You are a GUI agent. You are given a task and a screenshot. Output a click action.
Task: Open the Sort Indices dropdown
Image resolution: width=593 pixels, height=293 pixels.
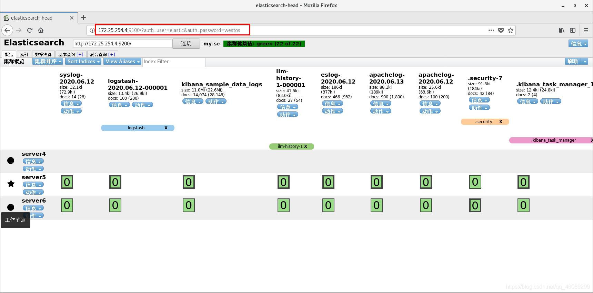(83, 61)
